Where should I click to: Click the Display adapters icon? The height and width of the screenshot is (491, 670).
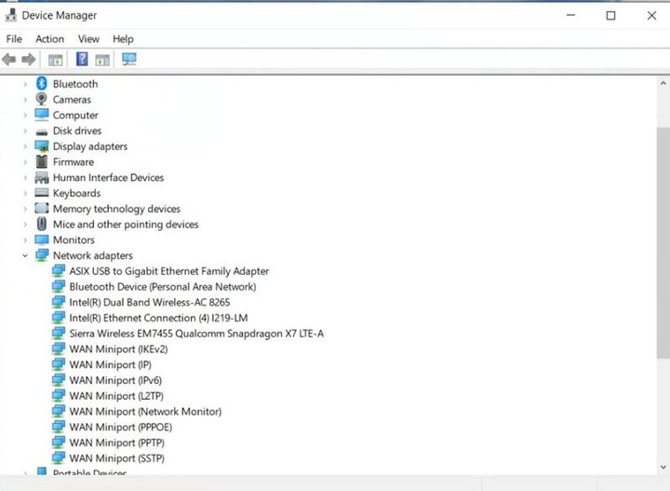[42, 146]
